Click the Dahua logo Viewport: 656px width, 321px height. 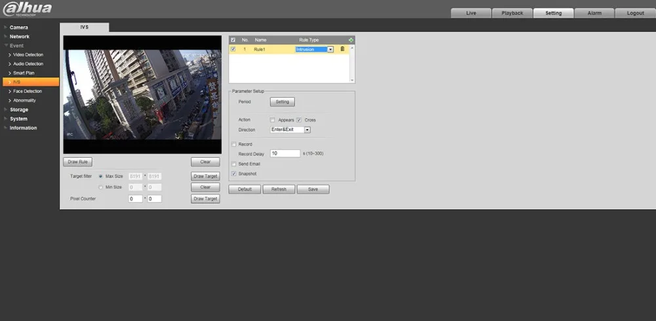coord(27,8)
